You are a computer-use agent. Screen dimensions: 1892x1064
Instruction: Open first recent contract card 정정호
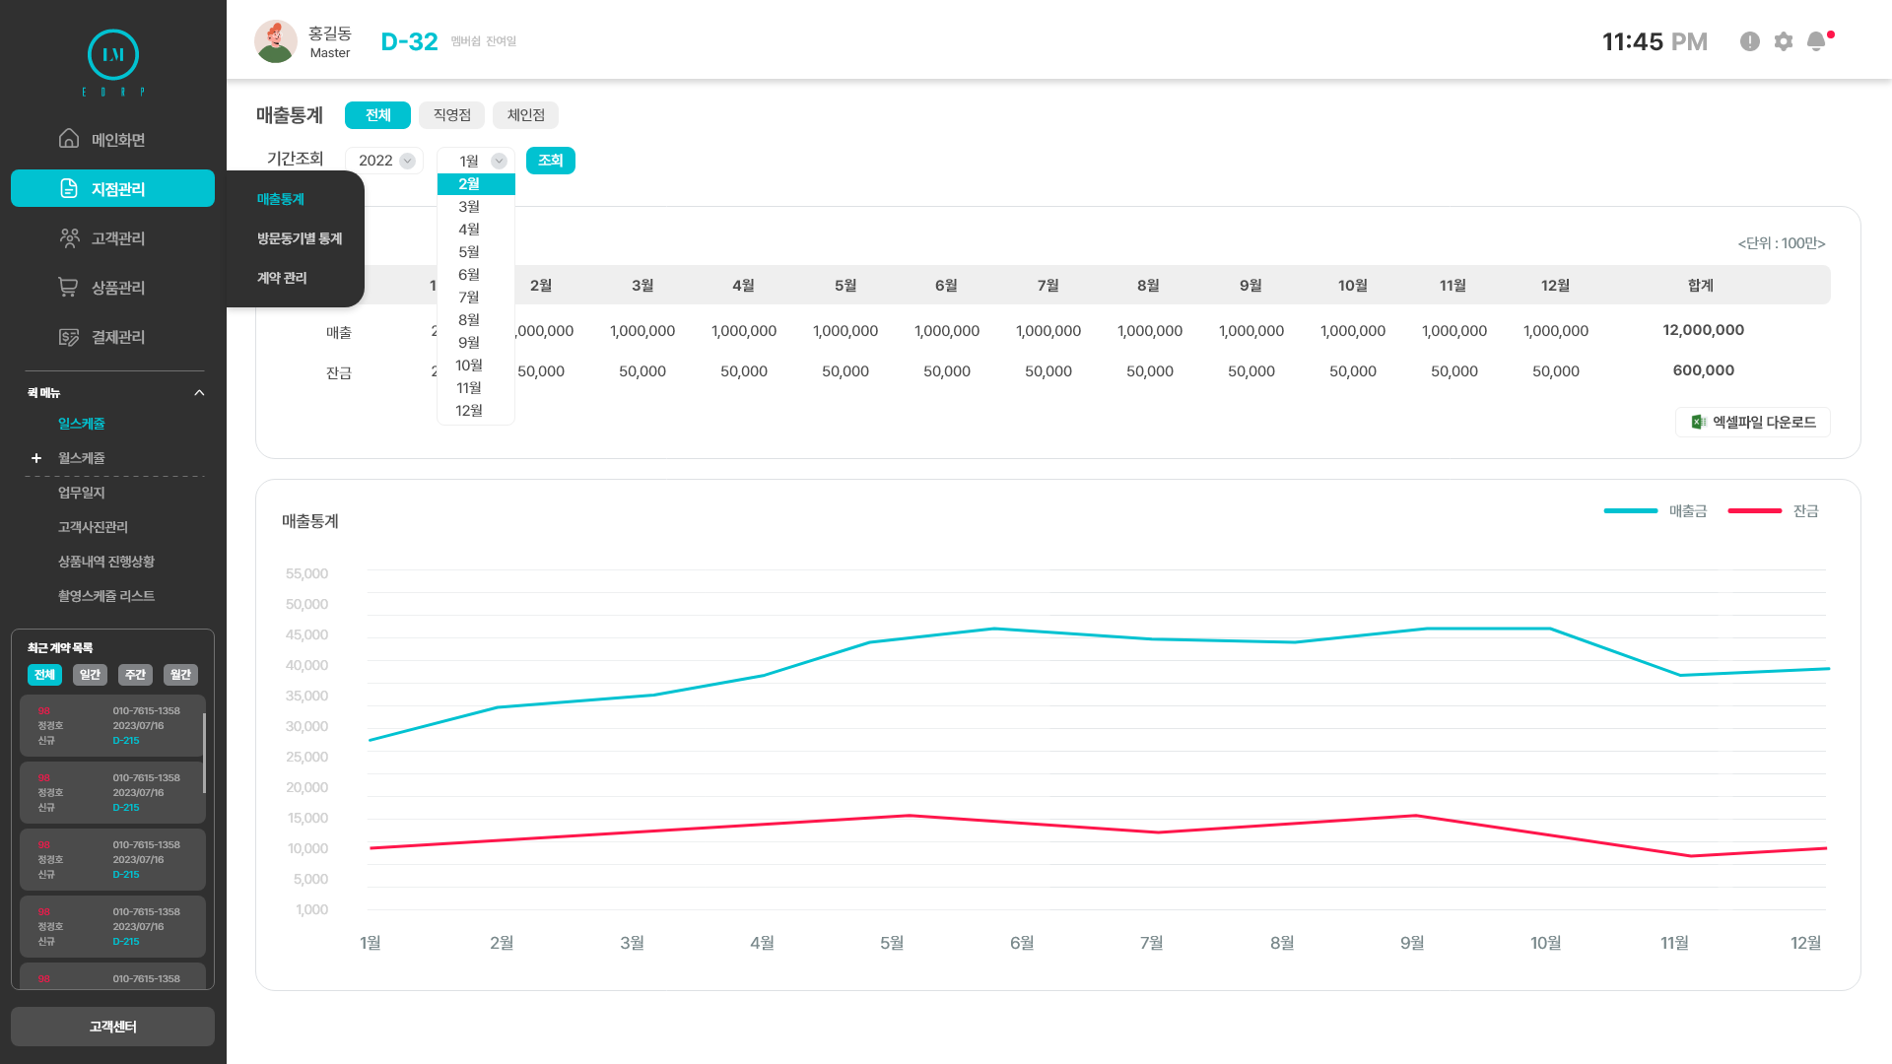(x=112, y=726)
